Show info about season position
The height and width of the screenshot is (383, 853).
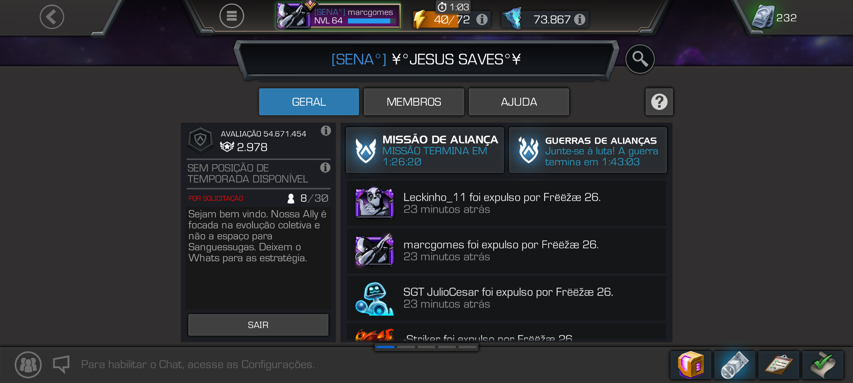point(325,167)
